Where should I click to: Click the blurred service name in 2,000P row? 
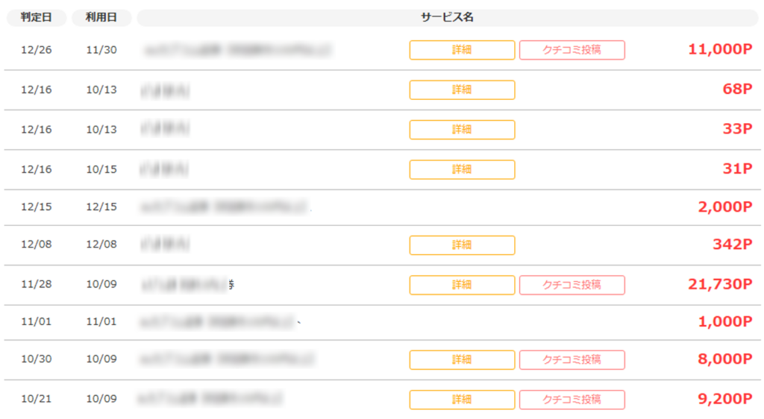[225, 207]
